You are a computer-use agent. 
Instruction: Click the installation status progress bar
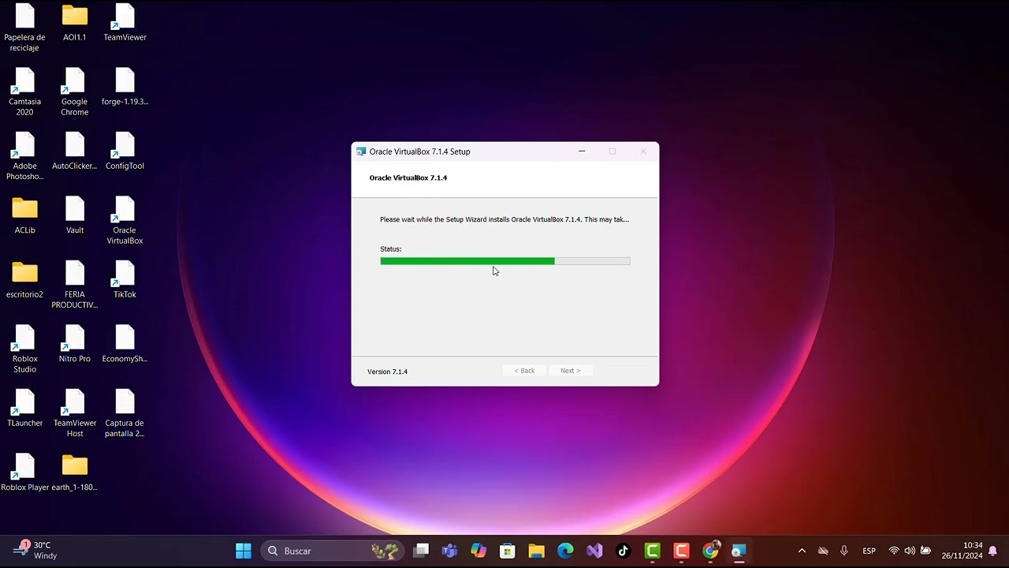pos(505,261)
